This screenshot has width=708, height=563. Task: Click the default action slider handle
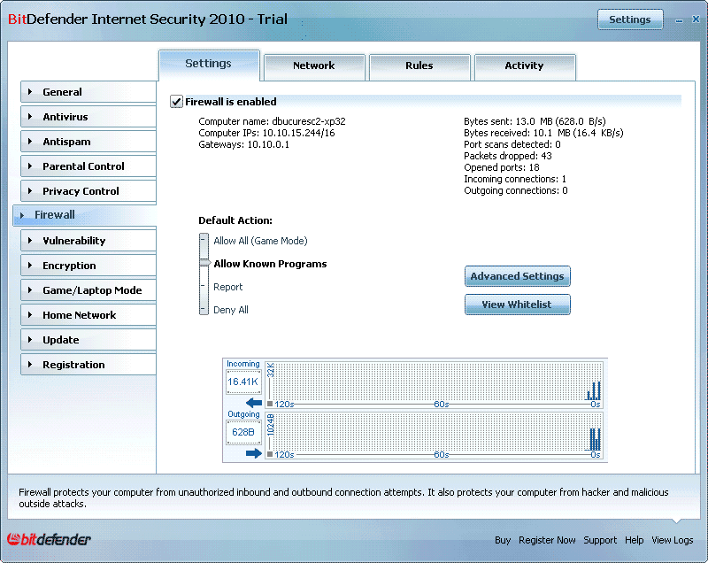(x=204, y=263)
